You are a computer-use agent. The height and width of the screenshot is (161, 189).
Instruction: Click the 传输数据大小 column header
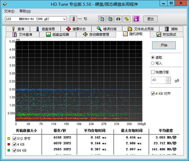26,131
